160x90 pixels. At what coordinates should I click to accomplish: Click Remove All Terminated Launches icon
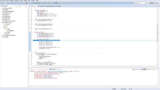[x=137, y=69]
